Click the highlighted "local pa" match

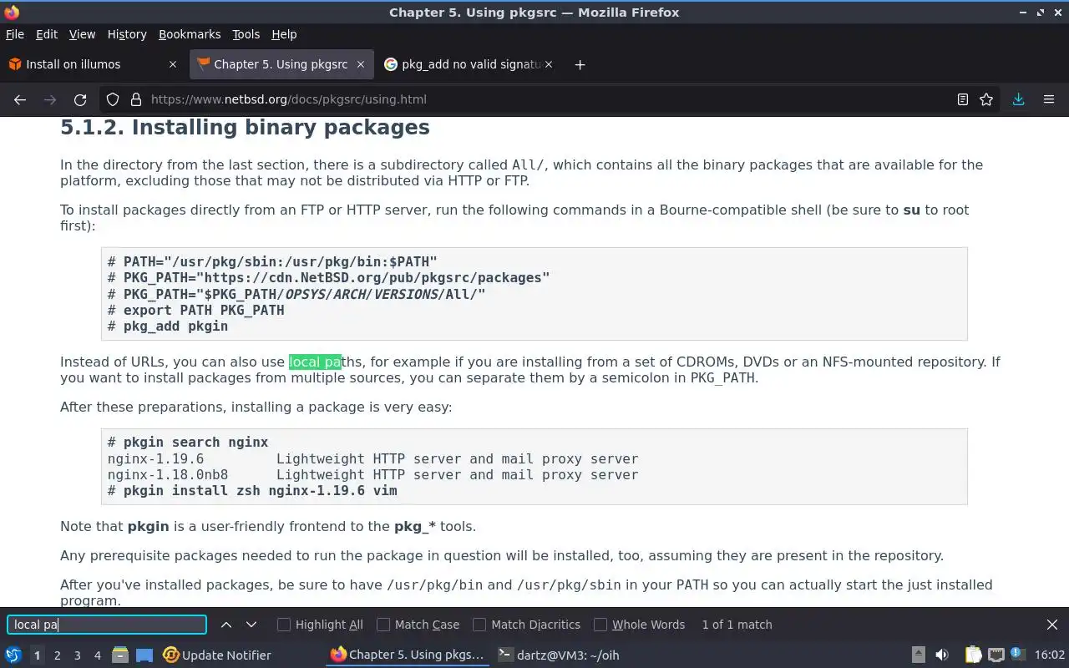pos(316,362)
